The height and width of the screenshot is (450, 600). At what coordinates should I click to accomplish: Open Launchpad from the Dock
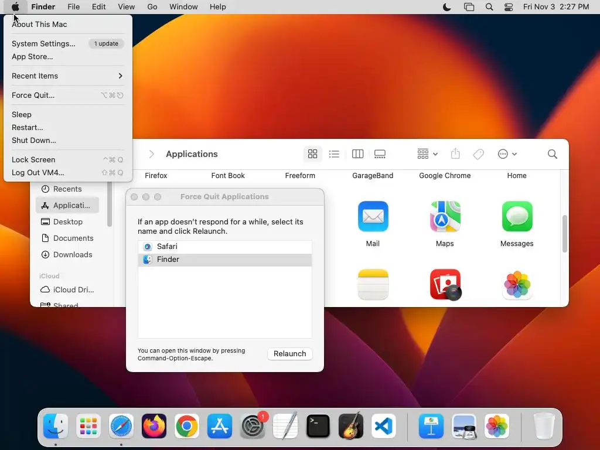(88, 426)
